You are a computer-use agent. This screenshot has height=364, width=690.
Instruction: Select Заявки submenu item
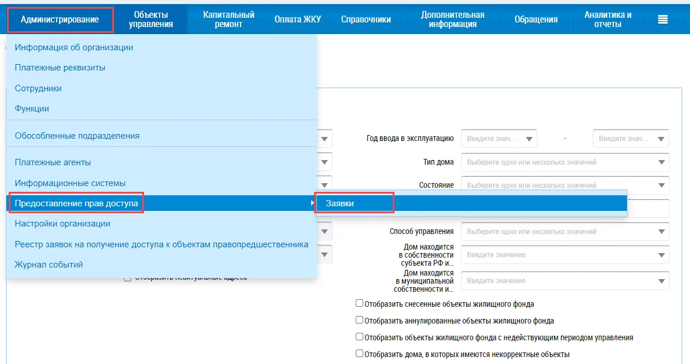click(340, 203)
